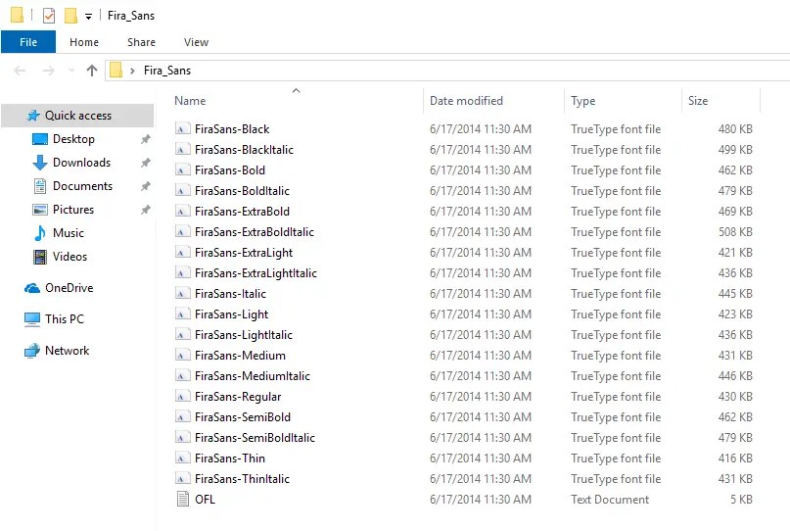Select the FiraSans-Regular file name

[x=238, y=397]
